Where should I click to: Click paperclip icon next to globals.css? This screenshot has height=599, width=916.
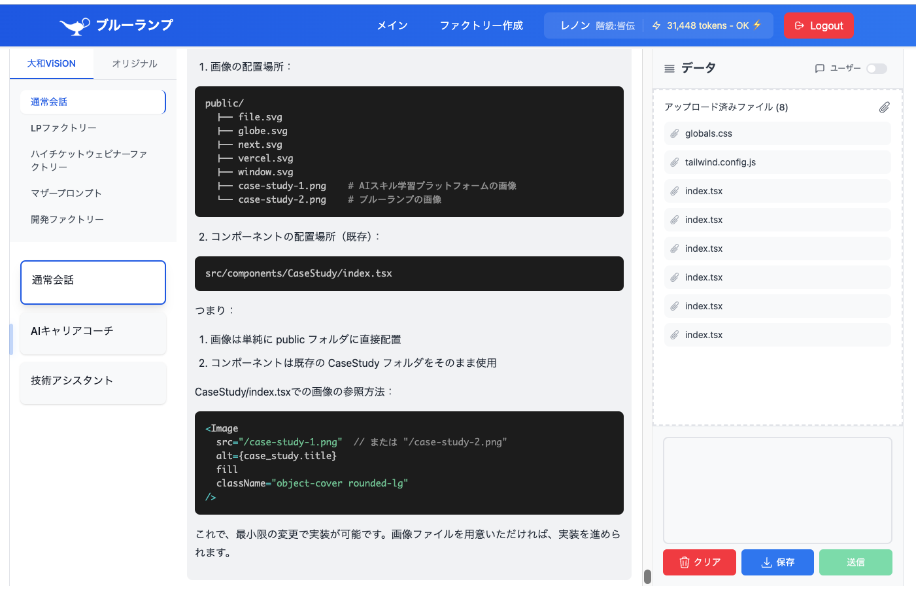point(675,133)
